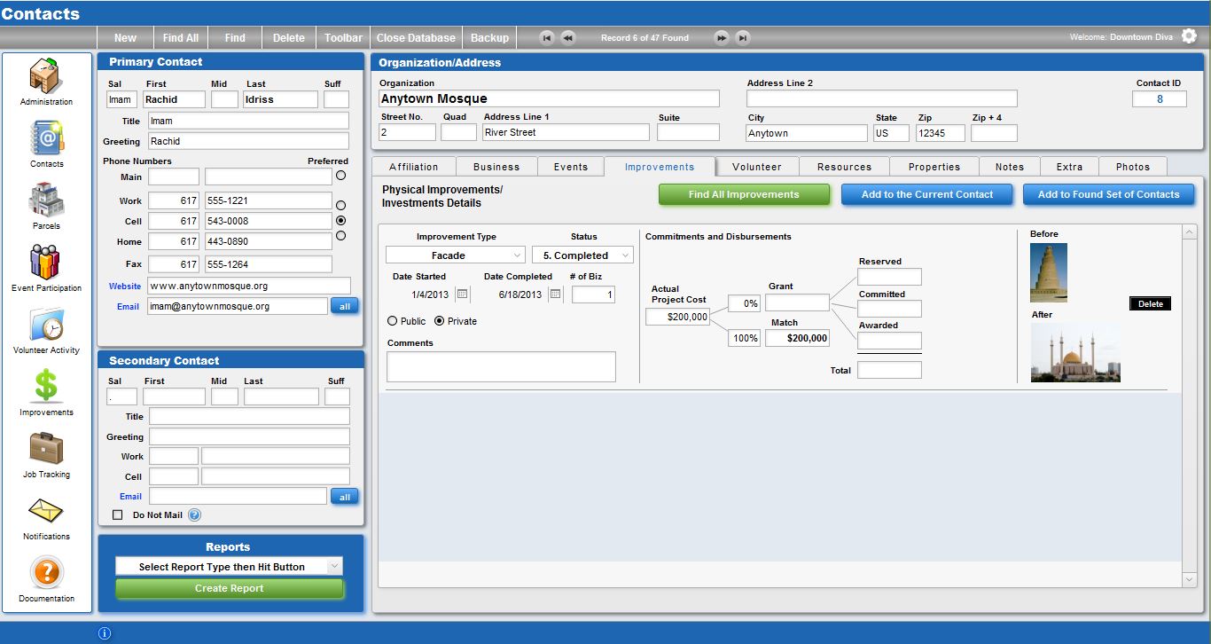The height and width of the screenshot is (644, 1211).
Task: Click the settings gear icon
Action: (1189, 36)
